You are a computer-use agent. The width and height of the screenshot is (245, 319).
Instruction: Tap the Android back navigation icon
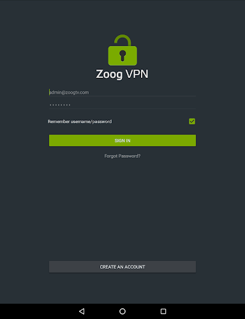[82, 311]
